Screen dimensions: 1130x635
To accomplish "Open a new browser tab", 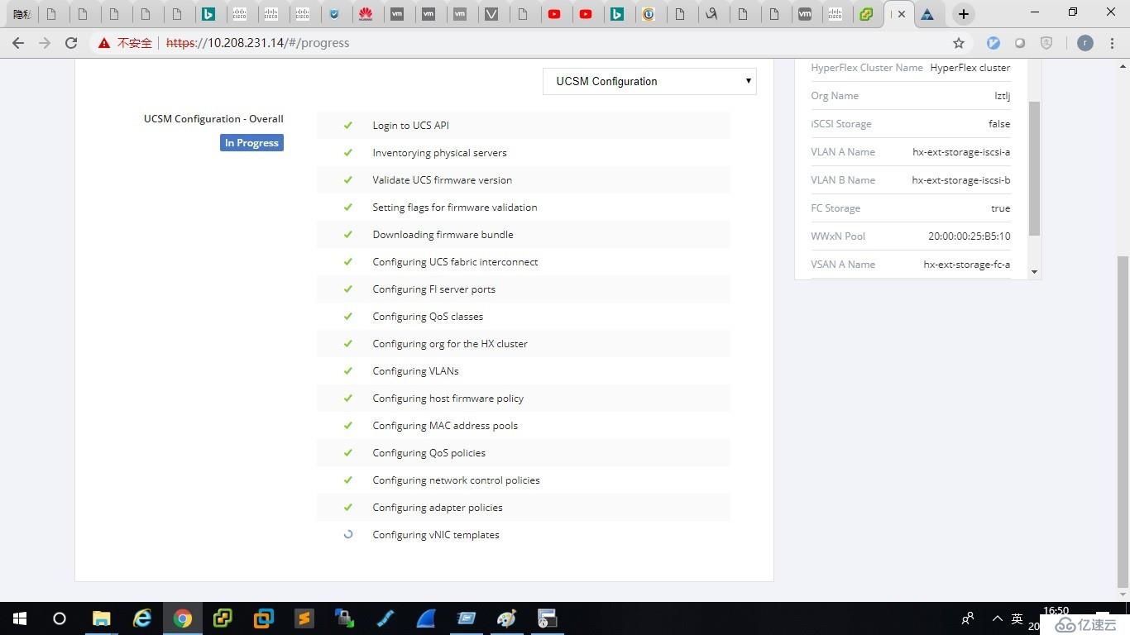I will 963,14.
